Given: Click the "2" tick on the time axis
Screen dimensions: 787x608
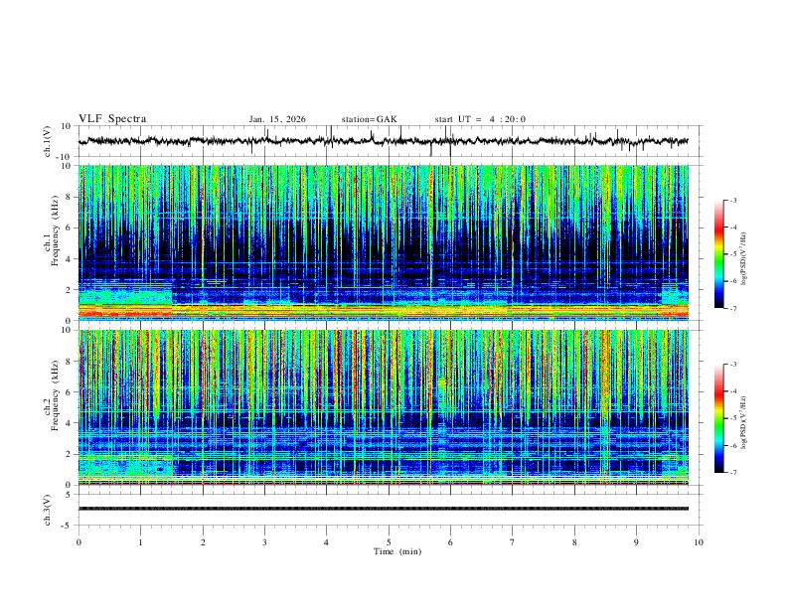Looking at the screenshot, I should tap(203, 542).
